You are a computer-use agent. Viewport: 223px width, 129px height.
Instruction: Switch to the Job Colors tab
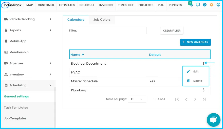102,20
